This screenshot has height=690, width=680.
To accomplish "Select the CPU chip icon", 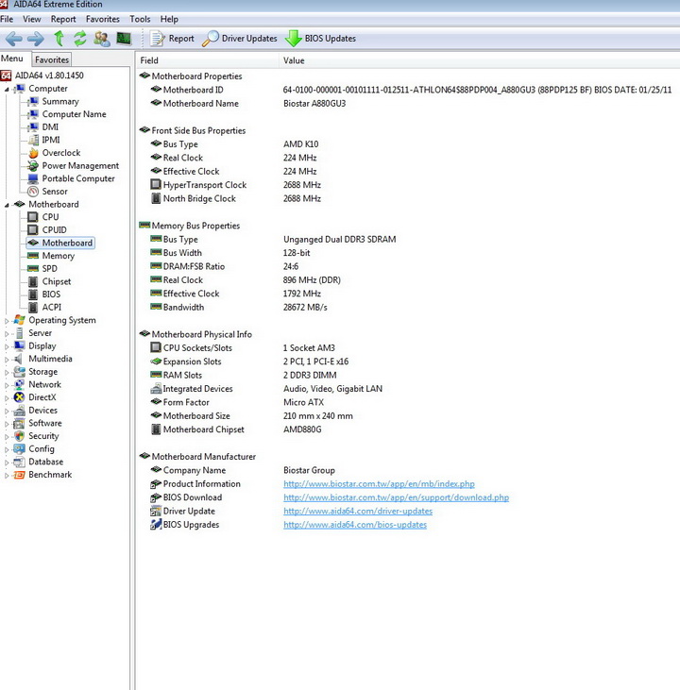I will (x=33, y=217).
